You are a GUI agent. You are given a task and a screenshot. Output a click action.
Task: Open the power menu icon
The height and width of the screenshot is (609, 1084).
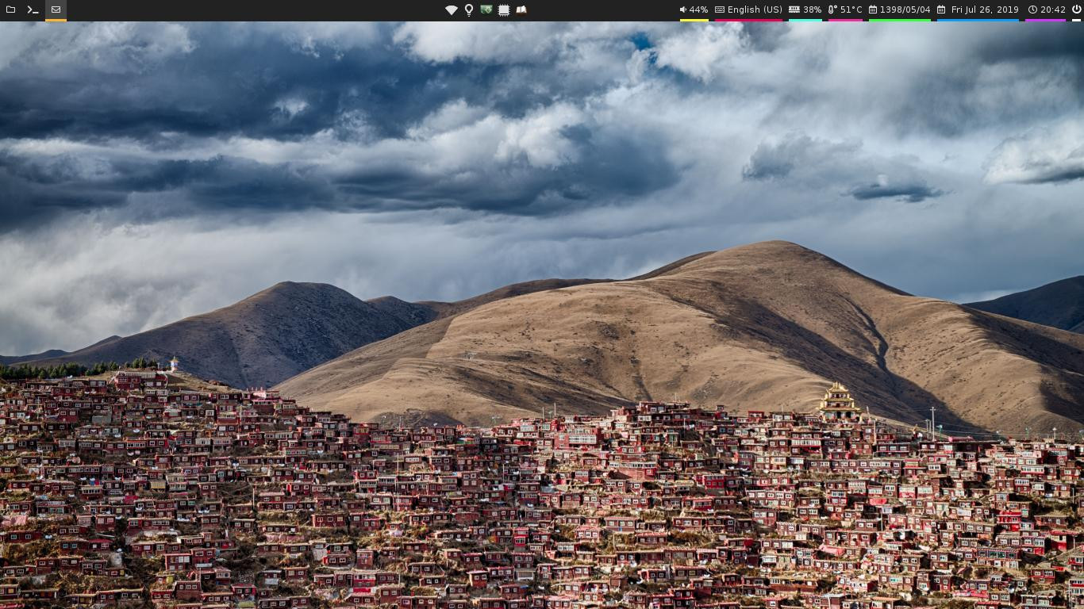(1076, 10)
